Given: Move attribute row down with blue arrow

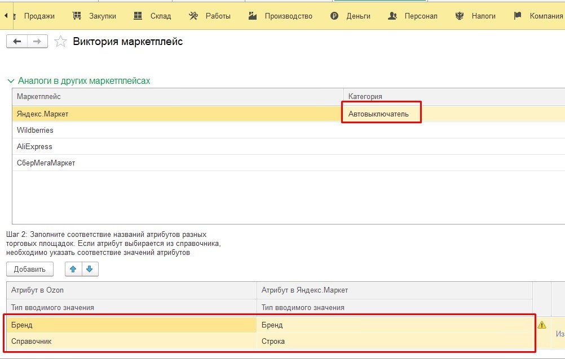Looking at the screenshot, I should [x=90, y=269].
